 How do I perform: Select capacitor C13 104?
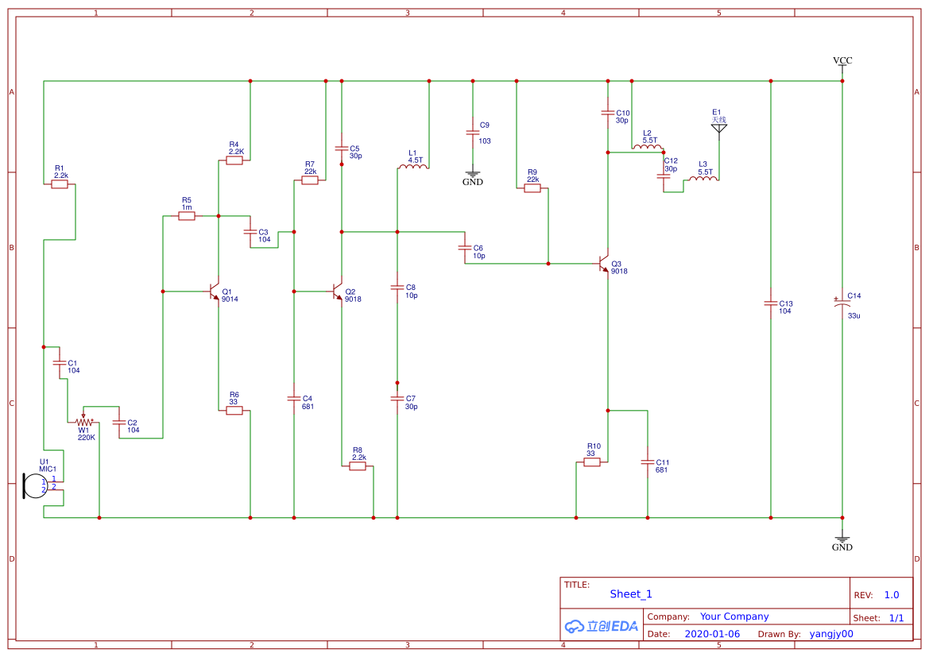coord(771,303)
